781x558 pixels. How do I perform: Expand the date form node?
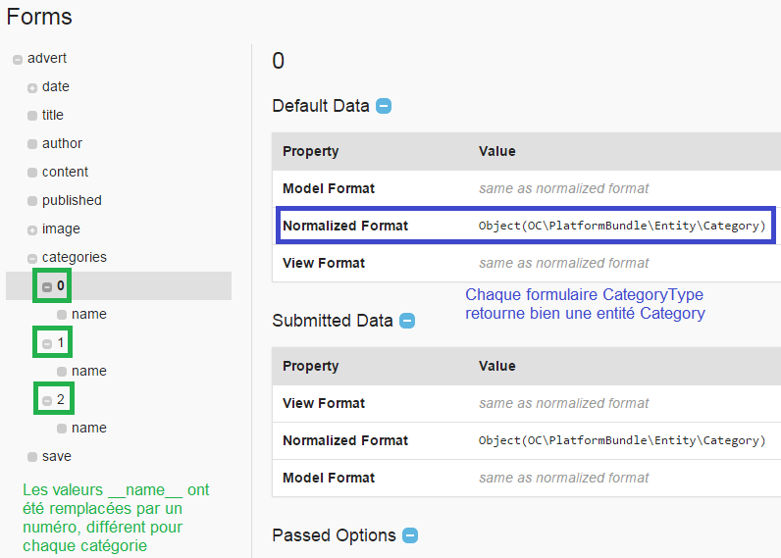(x=32, y=88)
